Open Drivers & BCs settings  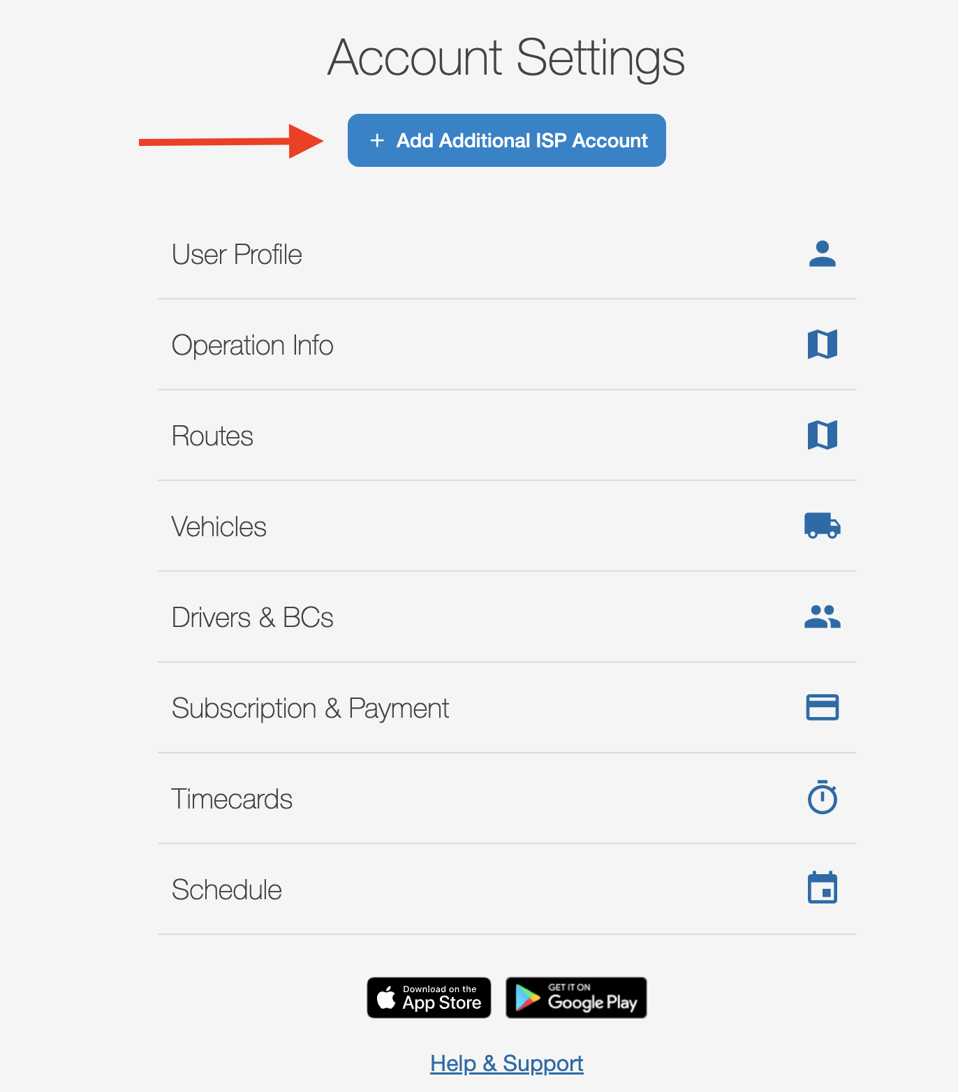(x=252, y=618)
